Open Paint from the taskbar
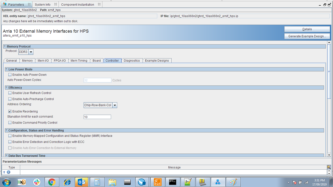 (x=233, y=182)
